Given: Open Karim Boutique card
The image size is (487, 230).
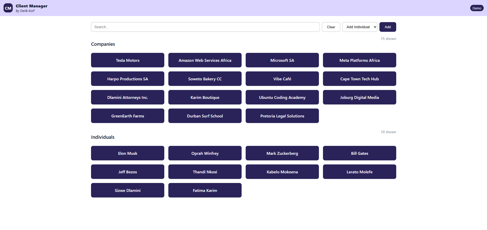Looking at the screenshot, I should point(205,97).
